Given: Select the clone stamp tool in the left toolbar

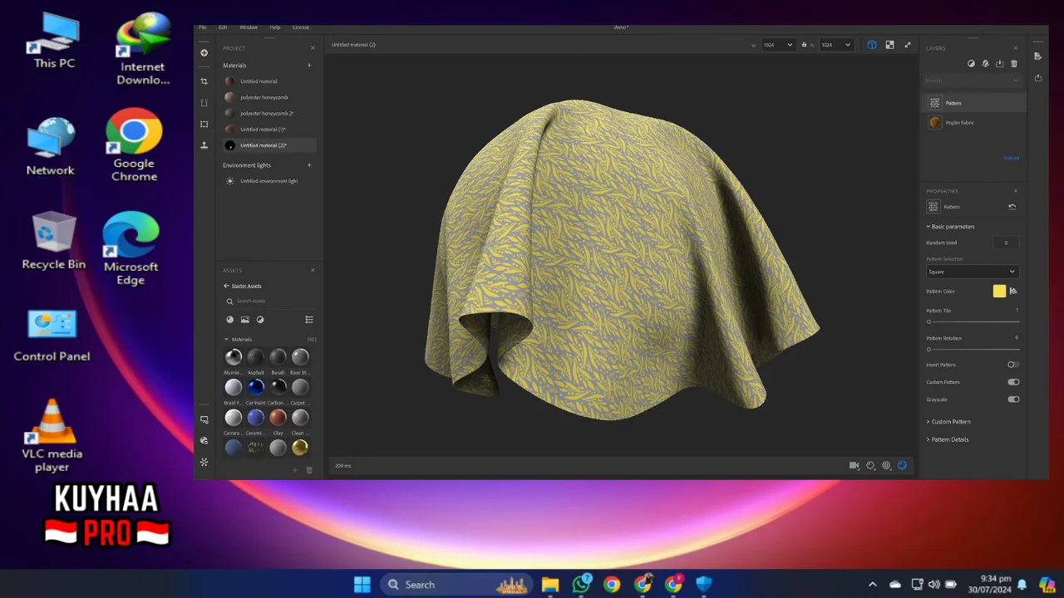Looking at the screenshot, I should pos(204,145).
